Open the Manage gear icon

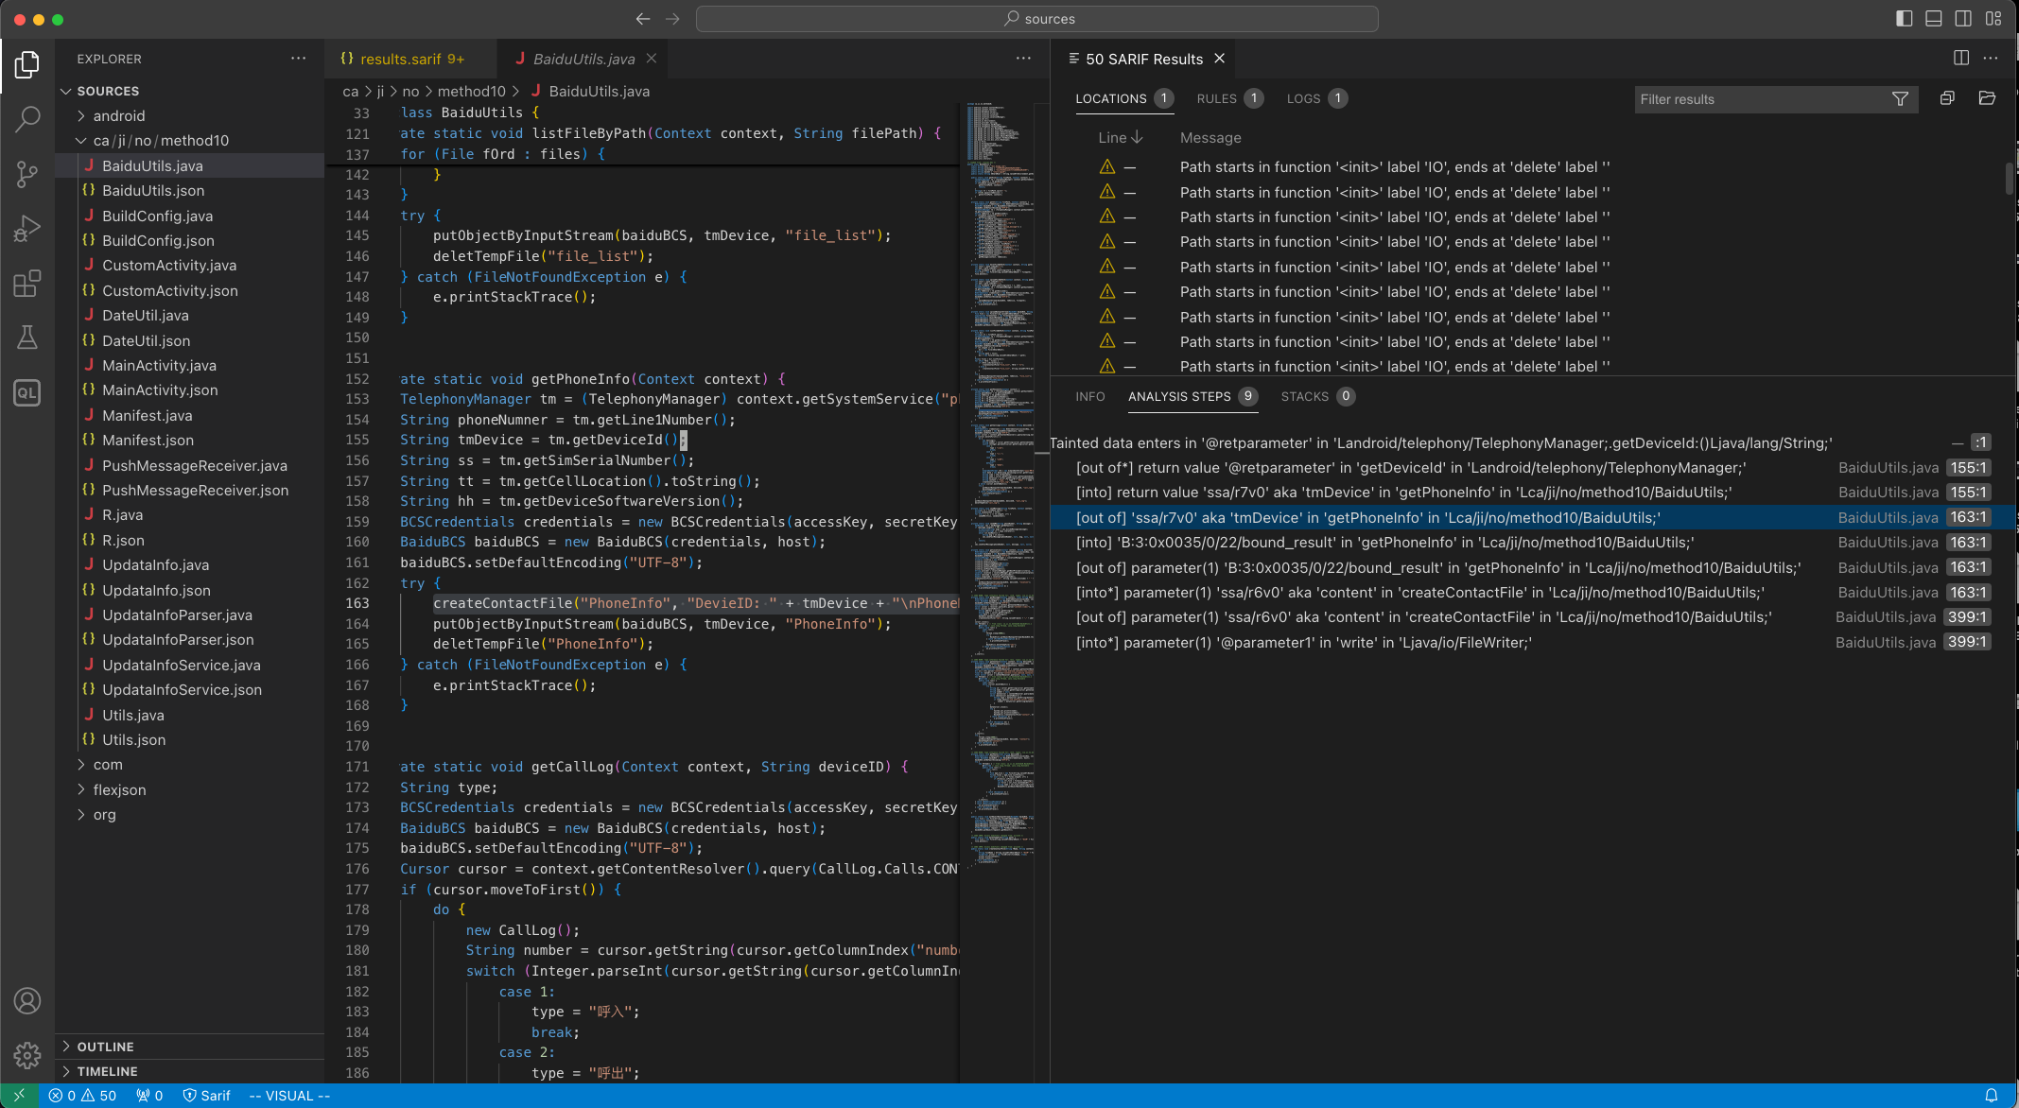(27, 1055)
